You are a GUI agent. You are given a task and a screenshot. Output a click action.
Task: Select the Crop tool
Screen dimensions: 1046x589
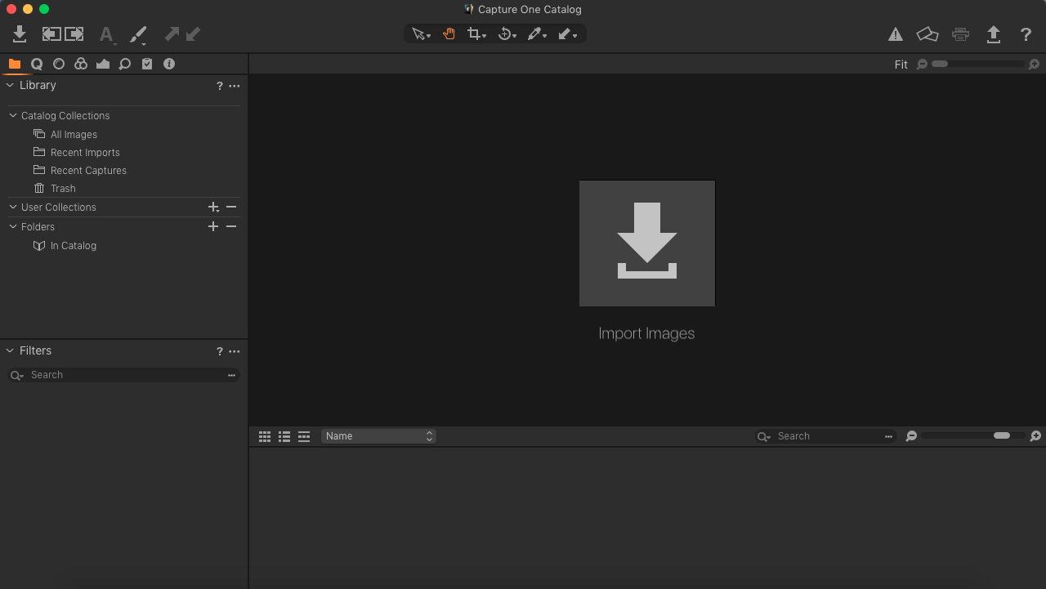(473, 33)
